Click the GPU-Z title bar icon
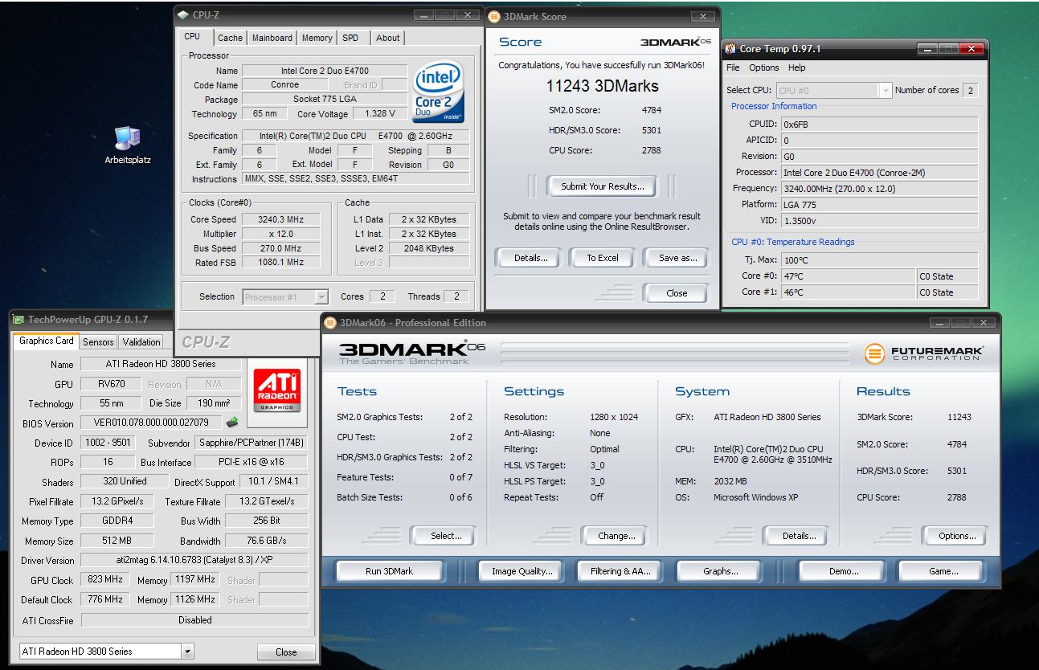 (18, 320)
